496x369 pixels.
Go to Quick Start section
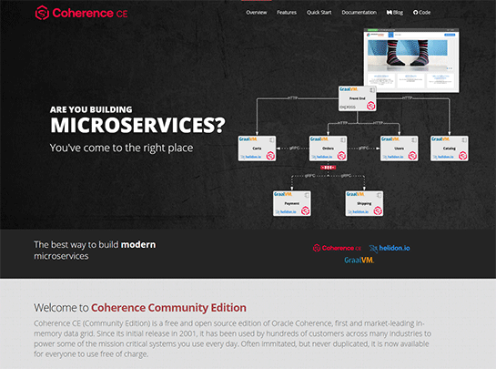click(319, 13)
